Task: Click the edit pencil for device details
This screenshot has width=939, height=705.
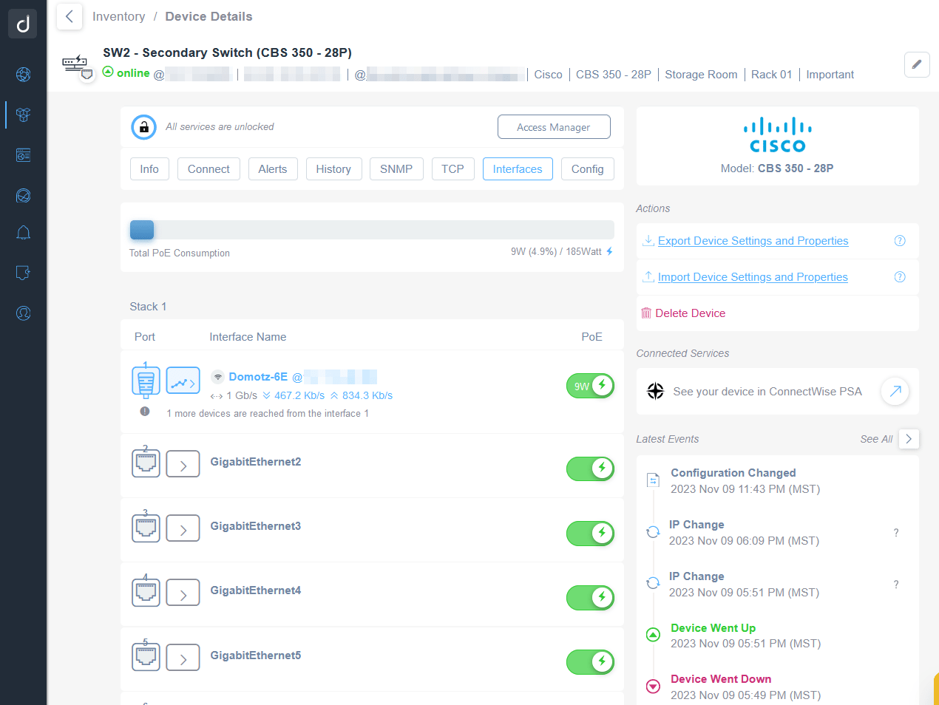Action: click(917, 64)
